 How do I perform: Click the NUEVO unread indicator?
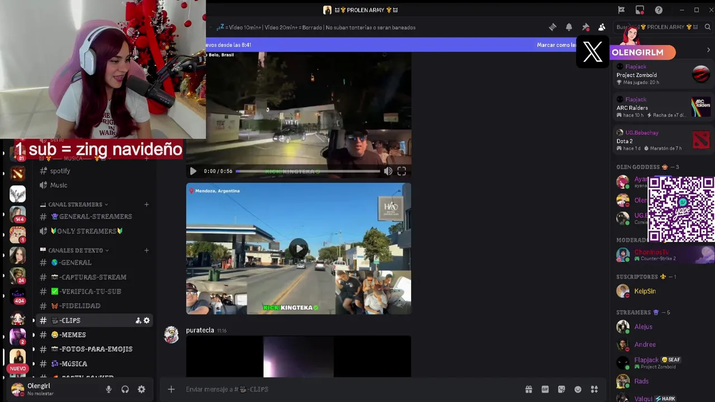18,368
